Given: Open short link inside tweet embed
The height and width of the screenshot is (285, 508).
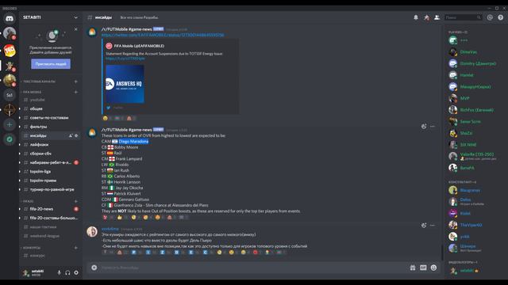Looking at the screenshot, I should click(125, 59).
